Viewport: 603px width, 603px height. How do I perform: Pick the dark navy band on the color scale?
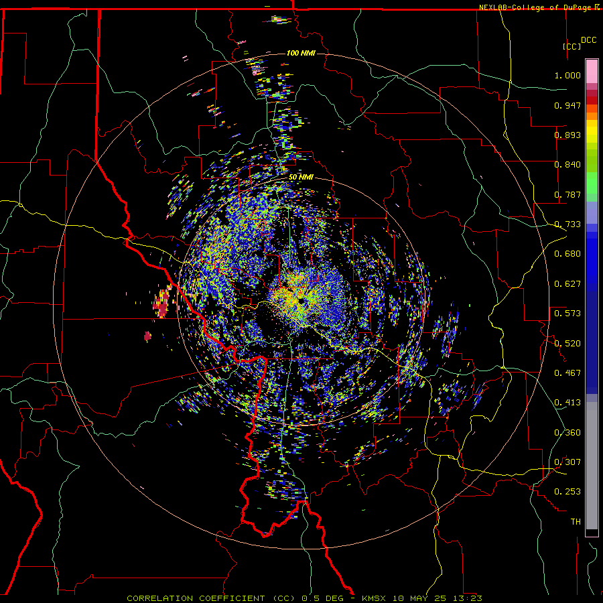tap(592, 342)
